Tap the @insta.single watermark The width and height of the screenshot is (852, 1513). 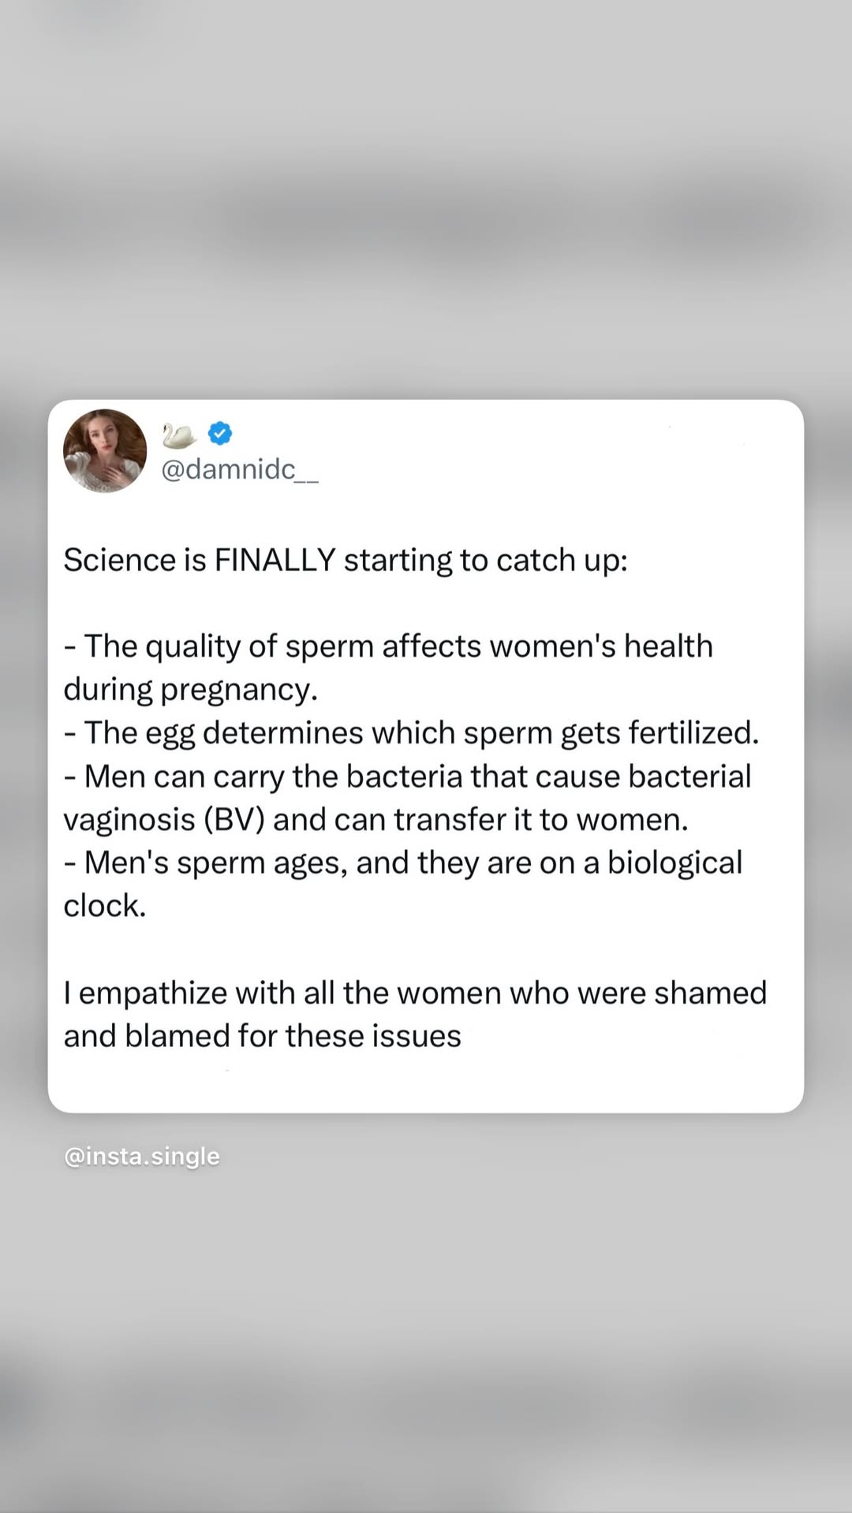pos(142,1157)
